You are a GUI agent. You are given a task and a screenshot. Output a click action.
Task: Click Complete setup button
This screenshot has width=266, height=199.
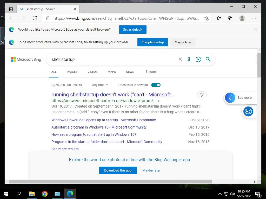coord(153,42)
